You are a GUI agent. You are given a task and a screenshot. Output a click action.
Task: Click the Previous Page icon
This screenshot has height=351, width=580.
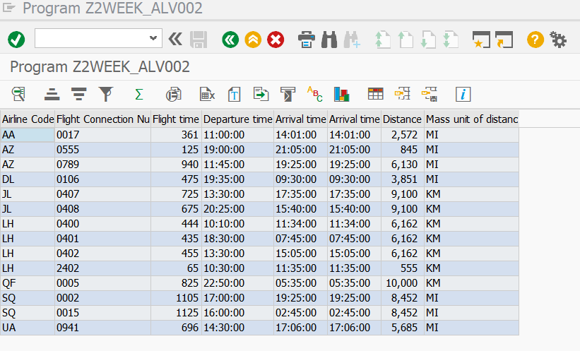(x=406, y=40)
